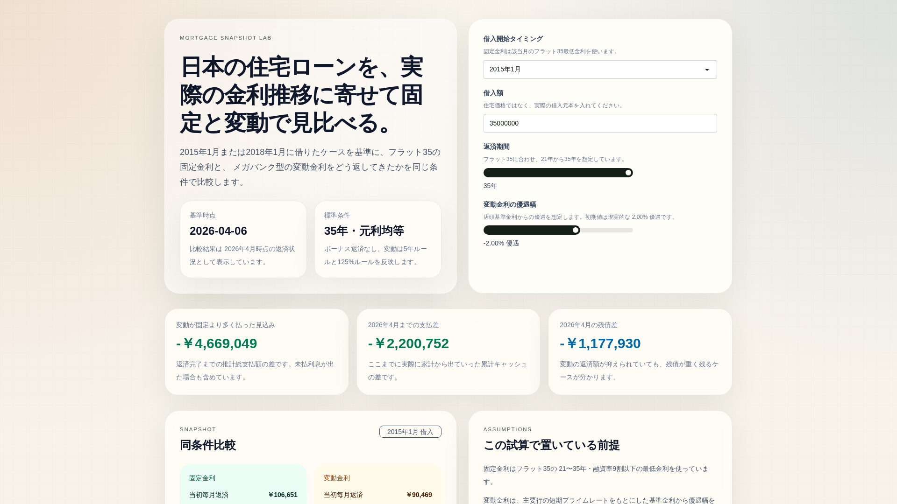Click the 2015年1月 借入 badge
This screenshot has width=897, height=504.
point(410,432)
